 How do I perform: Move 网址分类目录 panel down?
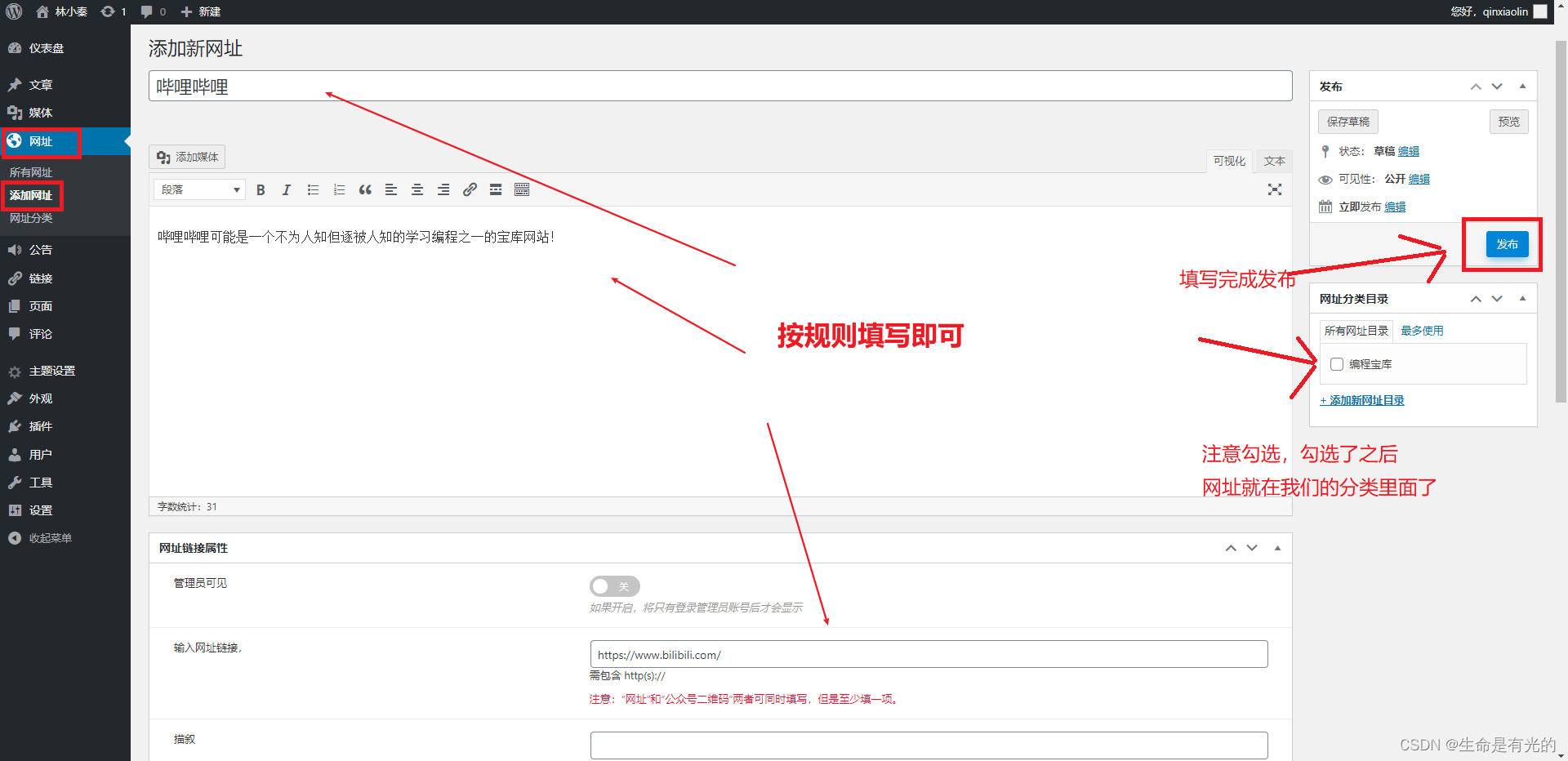[x=1497, y=299]
